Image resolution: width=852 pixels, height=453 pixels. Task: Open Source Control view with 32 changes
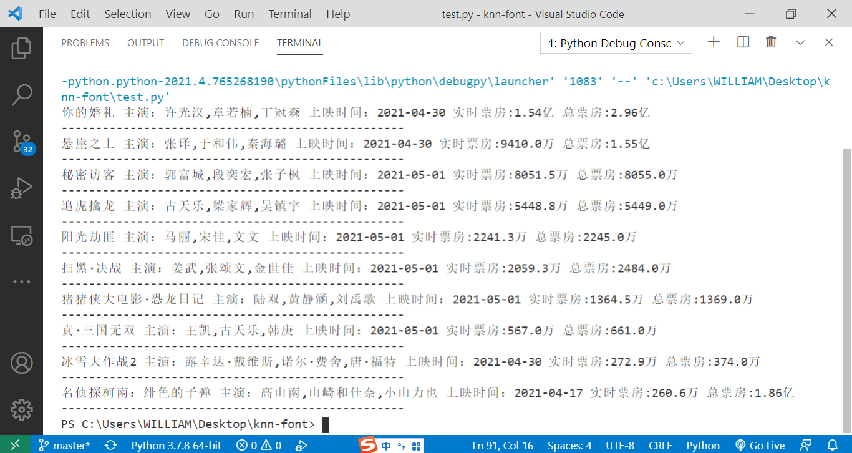point(21,142)
